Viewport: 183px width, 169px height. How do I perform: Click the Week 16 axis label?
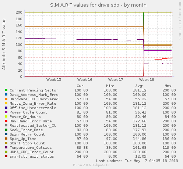[x=85, y=80]
